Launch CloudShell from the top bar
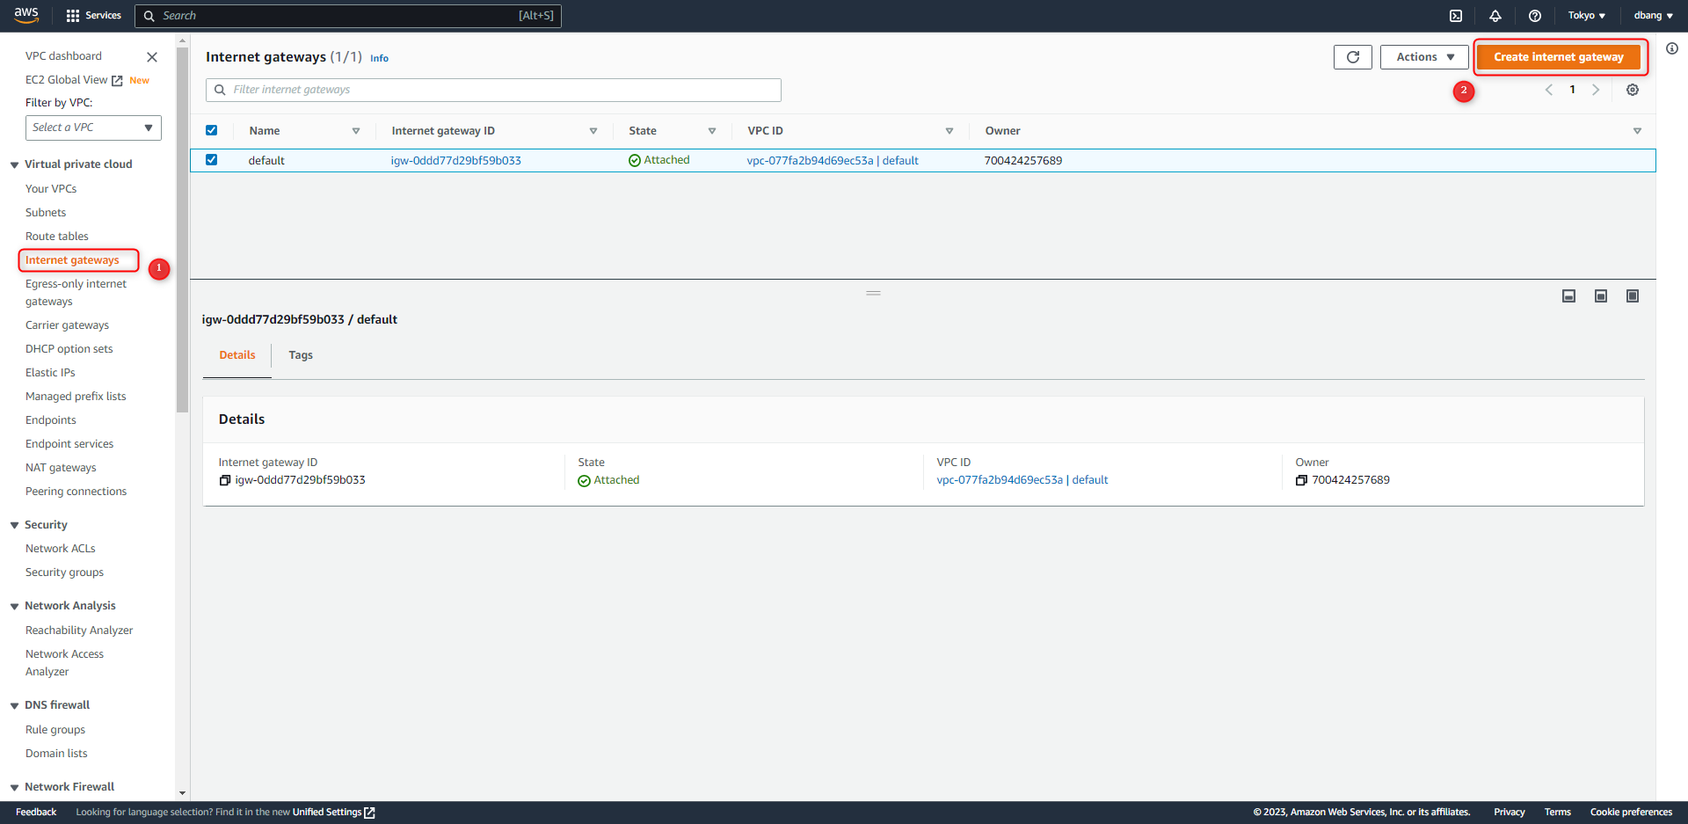This screenshot has height=824, width=1688. (1456, 16)
